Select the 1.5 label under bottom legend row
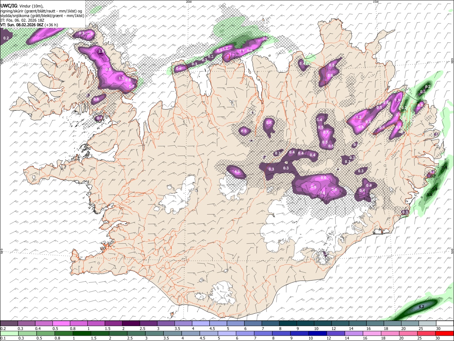454x341 pixels. pyautogui.click(x=94, y=338)
